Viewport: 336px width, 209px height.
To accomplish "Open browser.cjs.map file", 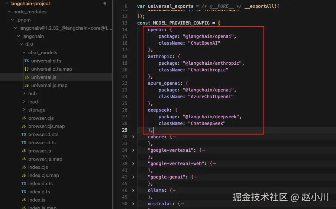I will pos(46,126).
